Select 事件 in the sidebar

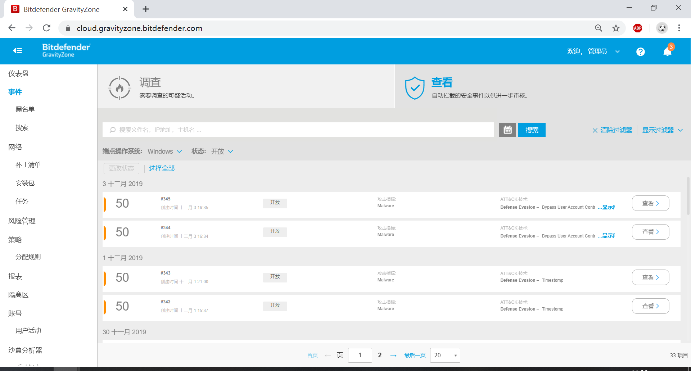(x=15, y=92)
